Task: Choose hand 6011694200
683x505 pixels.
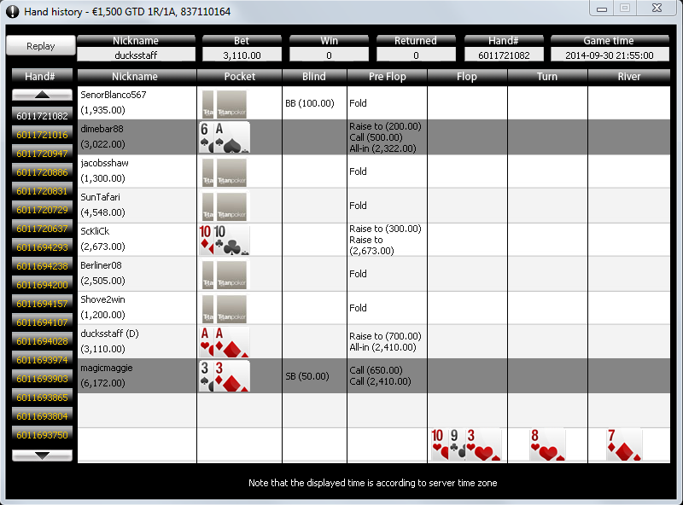Action: click(x=42, y=285)
